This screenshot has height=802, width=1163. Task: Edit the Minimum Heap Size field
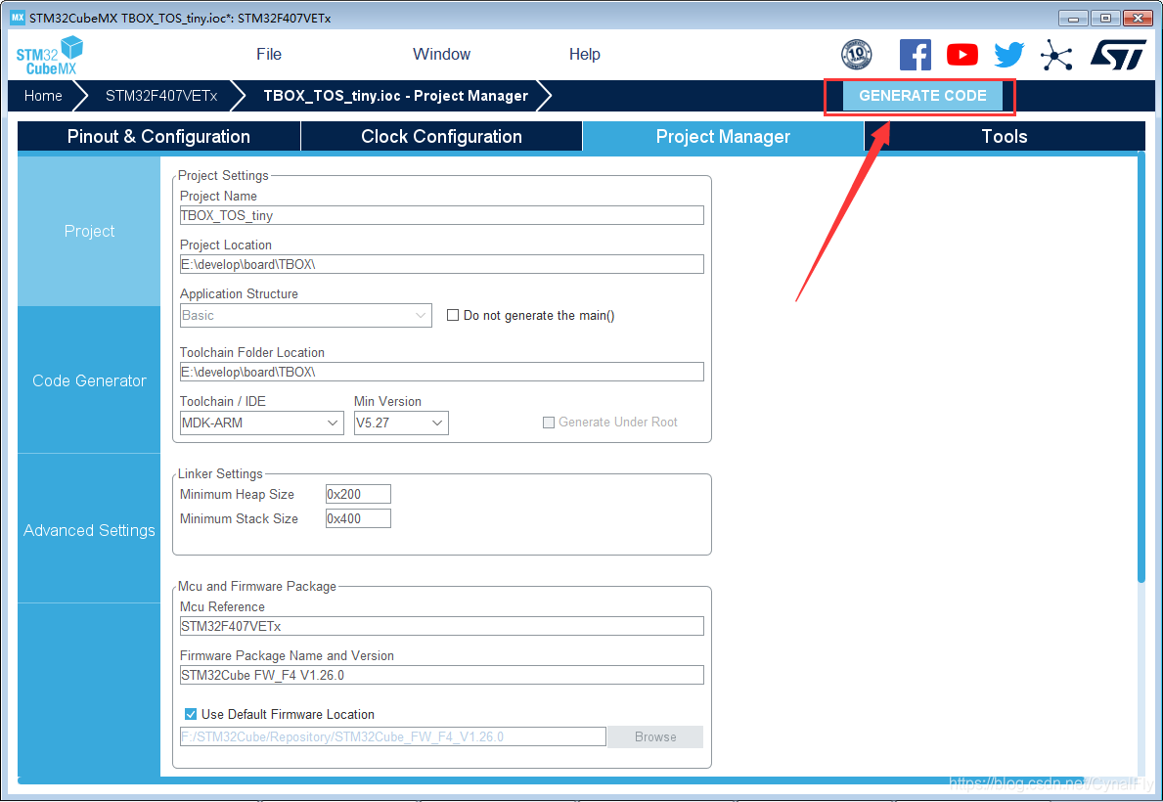click(x=358, y=494)
